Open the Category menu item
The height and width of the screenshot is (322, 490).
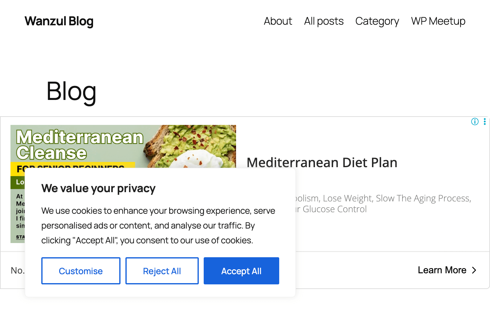[377, 21]
